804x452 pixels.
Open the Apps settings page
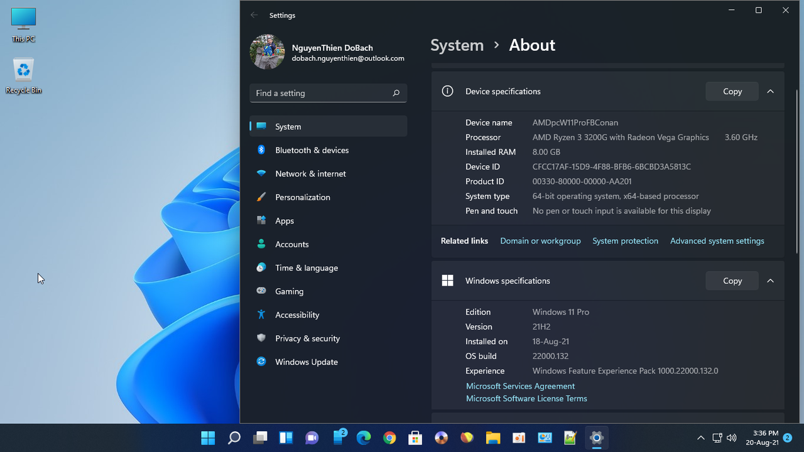(285, 220)
